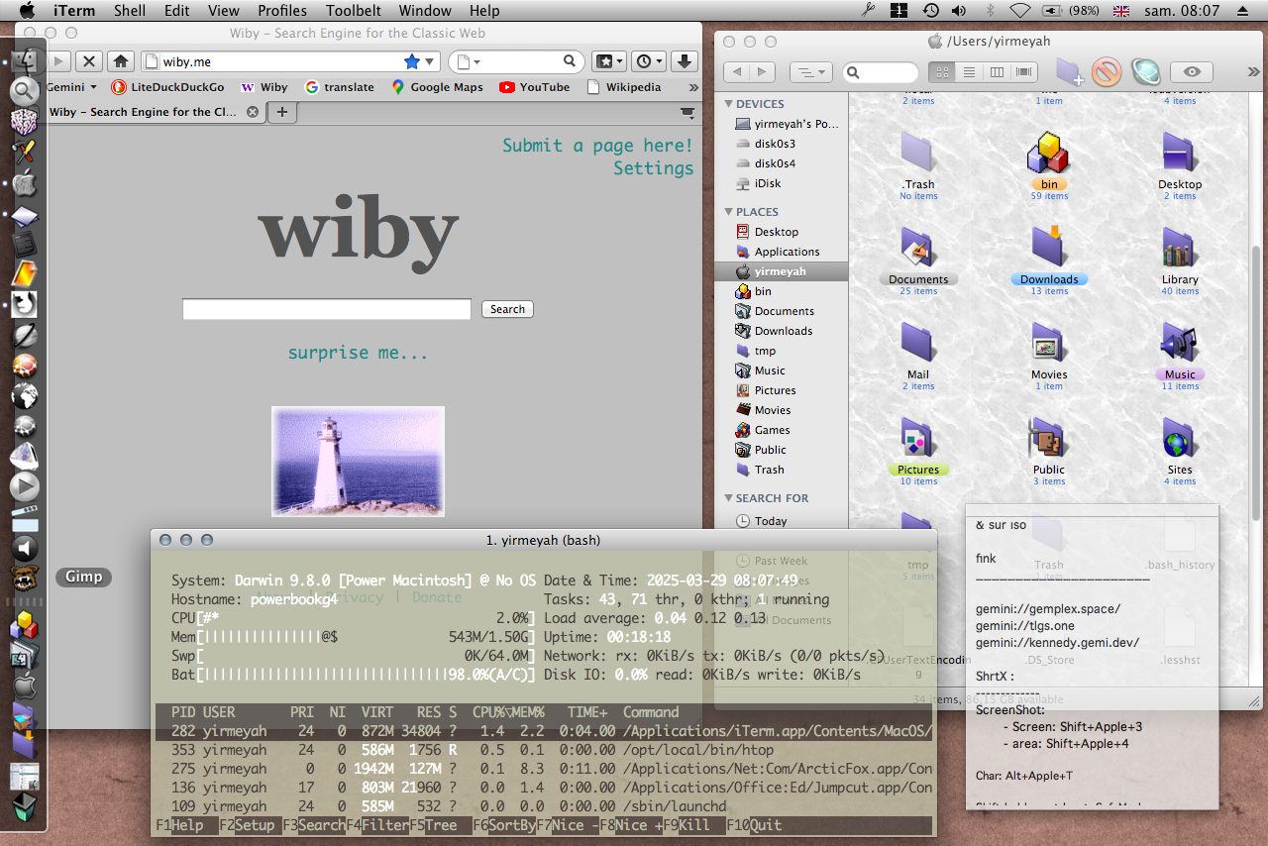Viewport: 1268px width, 846px height.
Task: Click the "surprise me..." link
Action: click(358, 353)
